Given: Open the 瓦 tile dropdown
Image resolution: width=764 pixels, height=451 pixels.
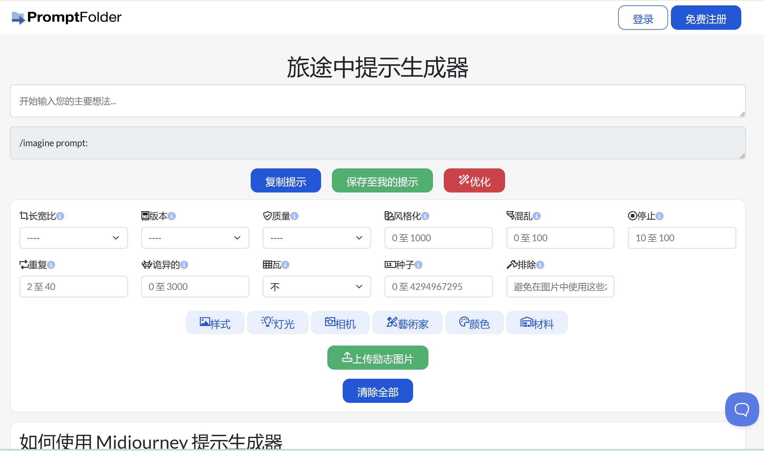Looking at the screenshot, I should click(317, 287).
